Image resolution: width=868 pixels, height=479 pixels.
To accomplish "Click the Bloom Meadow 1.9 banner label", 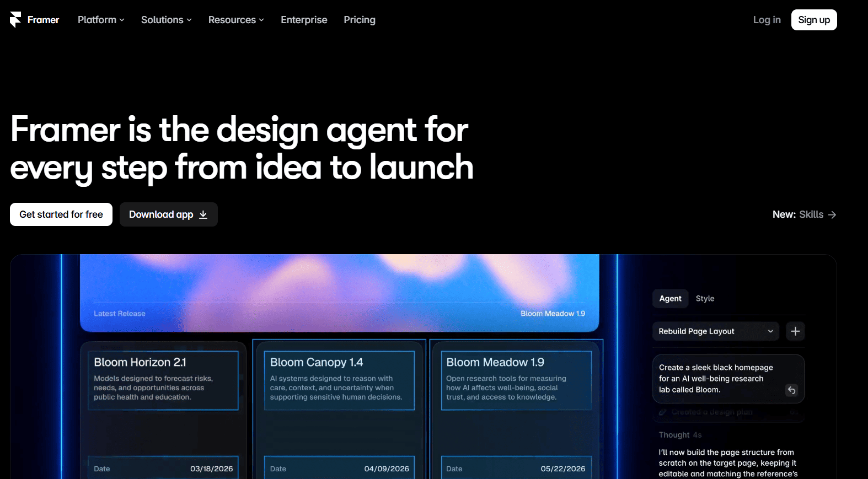I will point(553,314).
